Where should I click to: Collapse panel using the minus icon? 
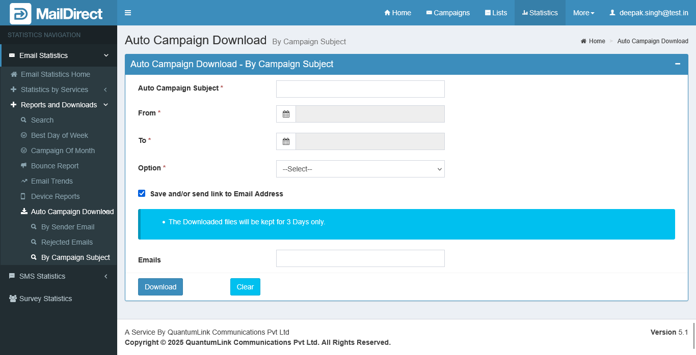pyautogui.click(x=677, y=64)
